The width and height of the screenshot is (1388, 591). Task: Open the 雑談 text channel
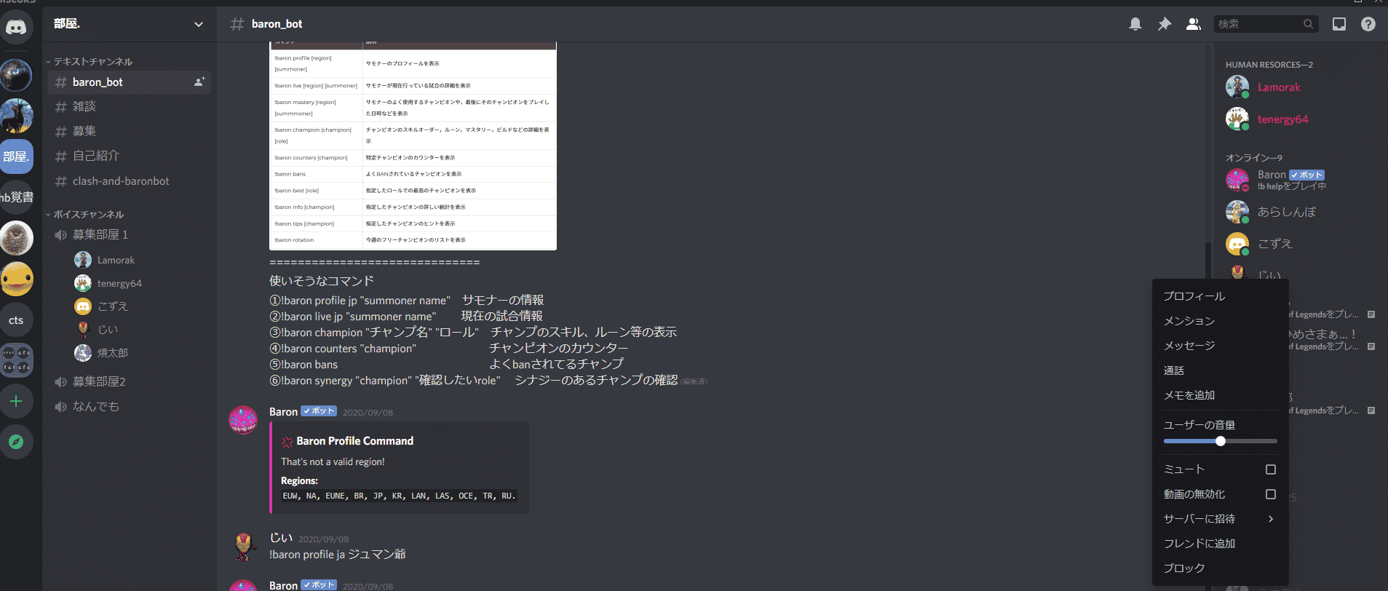130,107
